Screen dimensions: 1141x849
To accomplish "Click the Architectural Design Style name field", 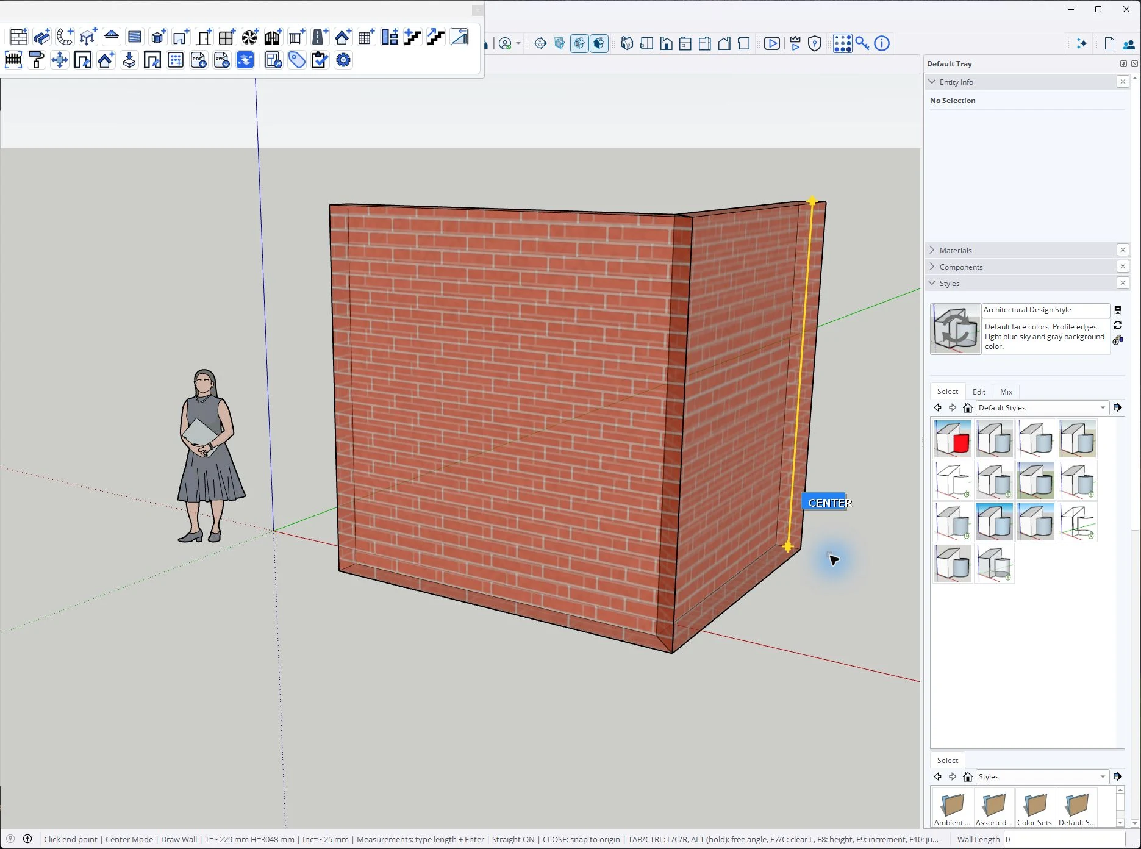I will click(x=1046, y=310).
